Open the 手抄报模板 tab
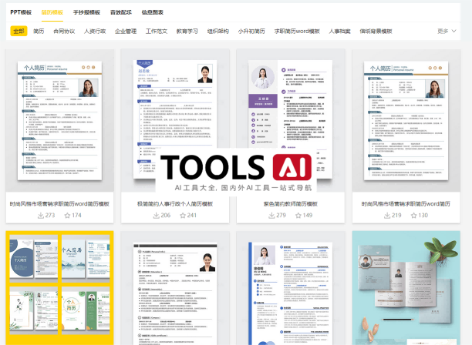 tap(86, 14)
